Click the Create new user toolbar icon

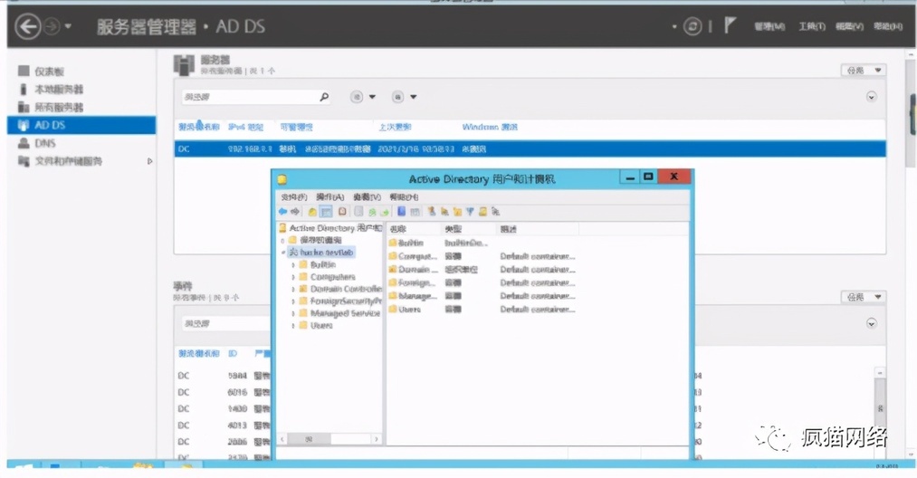pyautogui.click(x=432, y=212)
